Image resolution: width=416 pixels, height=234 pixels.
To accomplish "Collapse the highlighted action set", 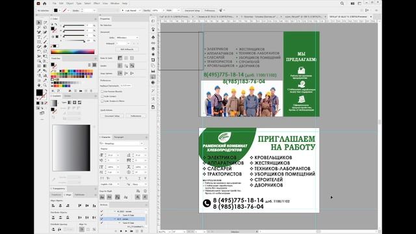I will pyautogui.click(x=115, y=219).
